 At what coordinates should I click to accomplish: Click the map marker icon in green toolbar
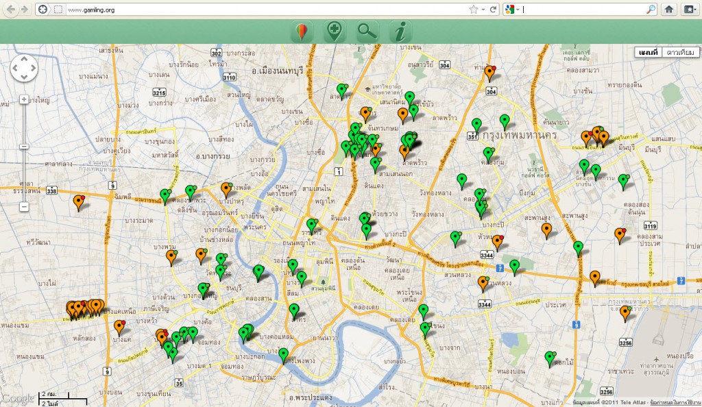302,32
